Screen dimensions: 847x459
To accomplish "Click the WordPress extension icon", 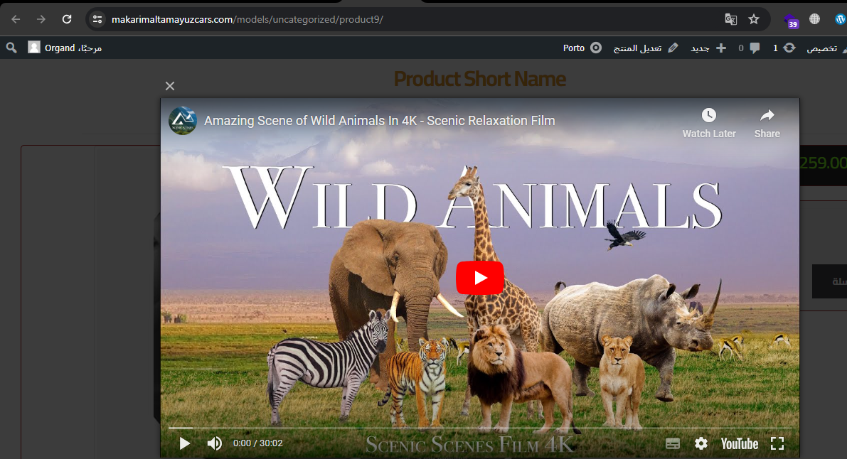I will tap(841, 19).
